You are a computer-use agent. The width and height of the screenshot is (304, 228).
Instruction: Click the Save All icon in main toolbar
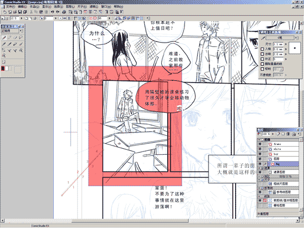pyautogui.click(x=25, y=12)
